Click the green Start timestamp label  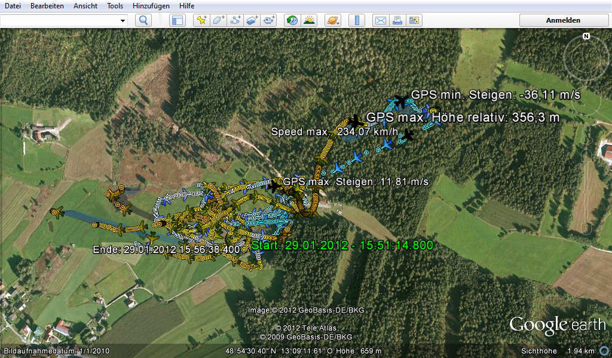coord(342,245)
